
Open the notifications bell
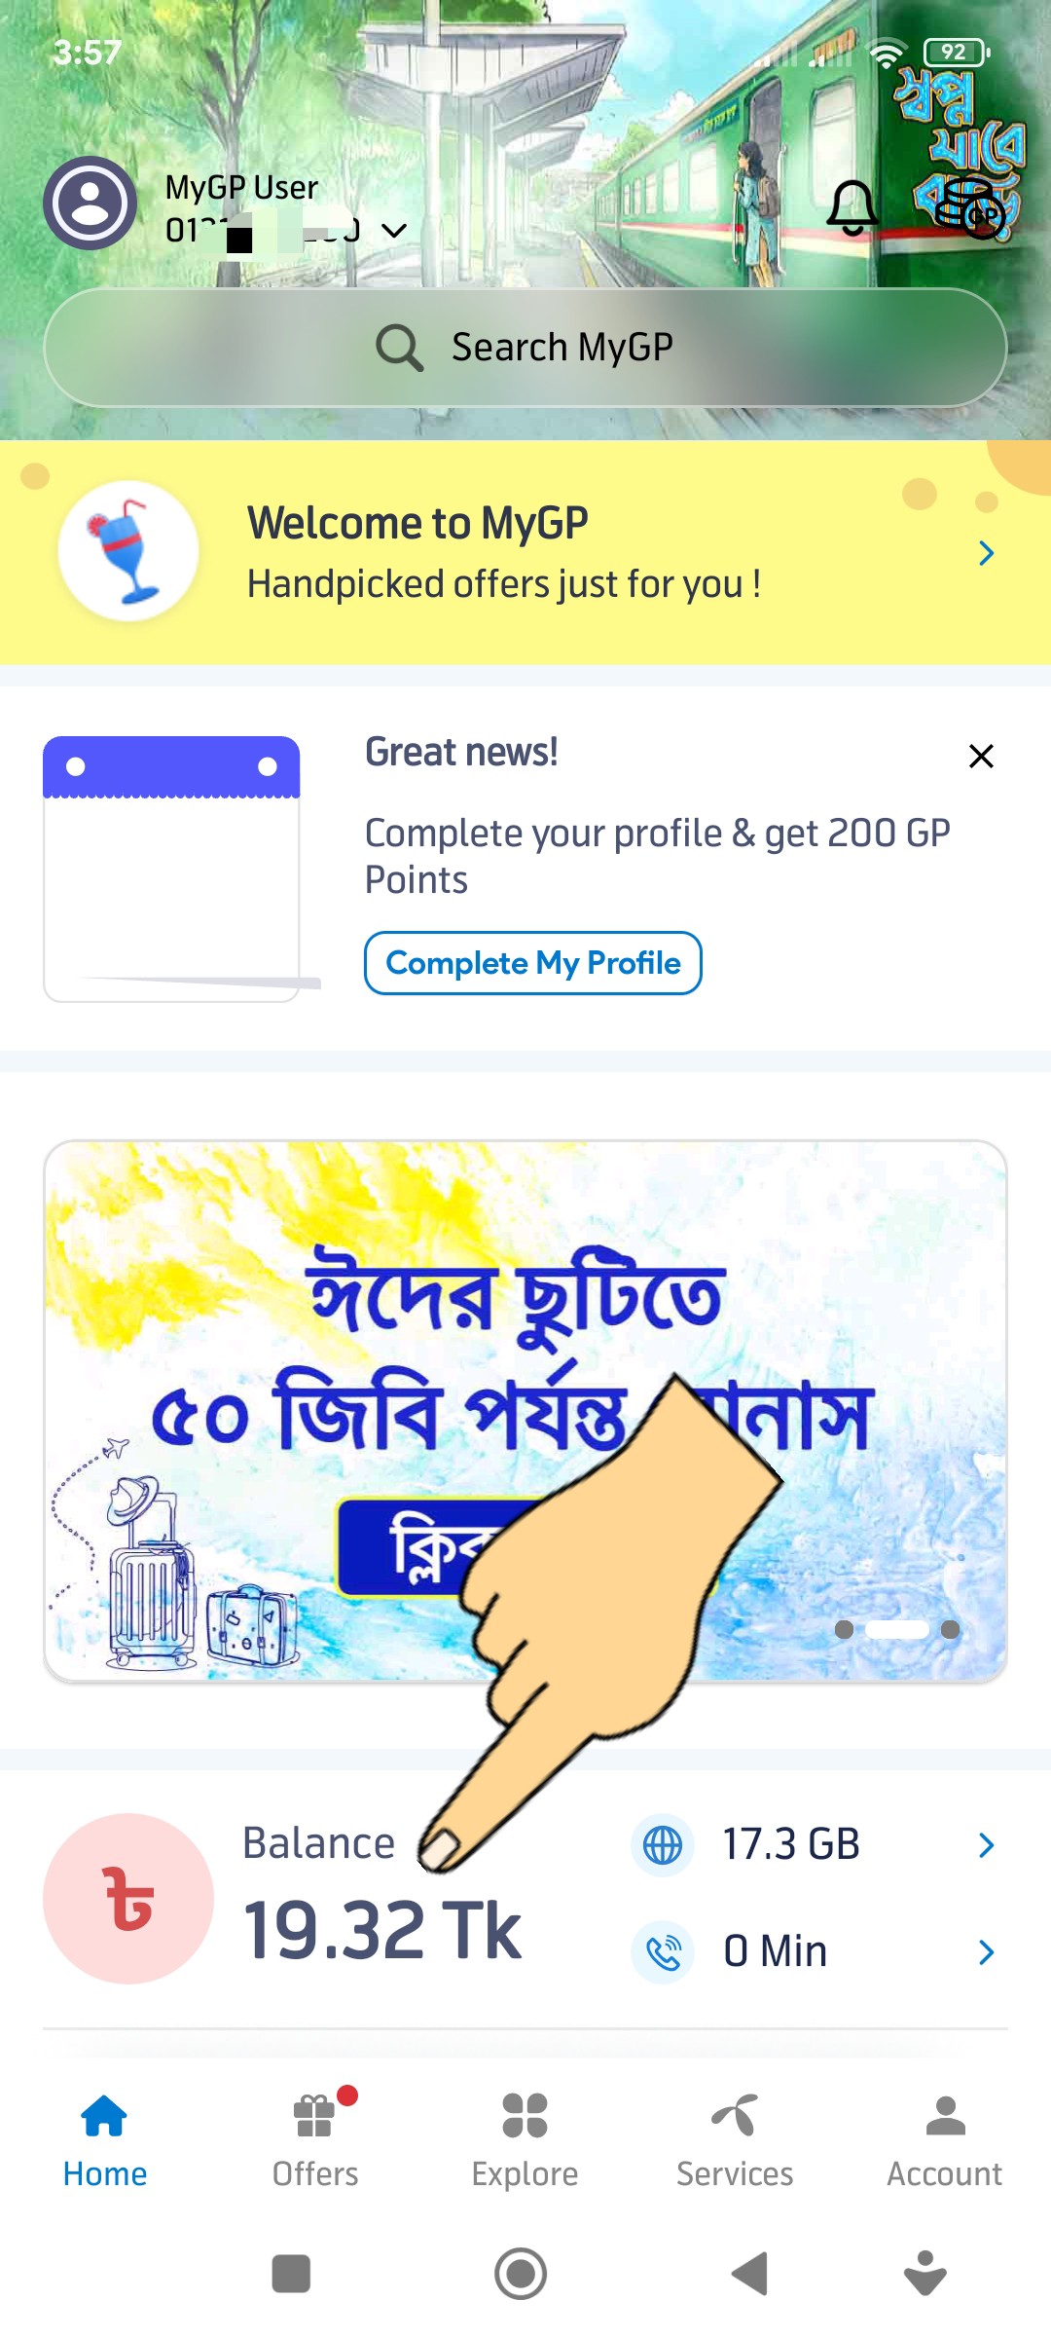(x=852, y=207)
